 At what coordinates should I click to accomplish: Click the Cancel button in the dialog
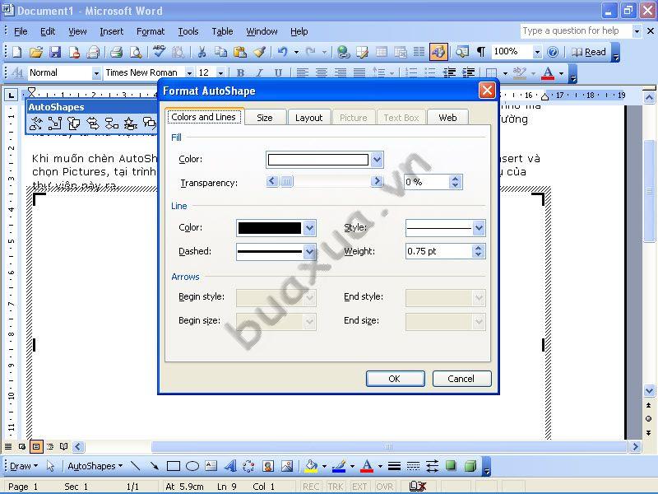coord(461,379)
